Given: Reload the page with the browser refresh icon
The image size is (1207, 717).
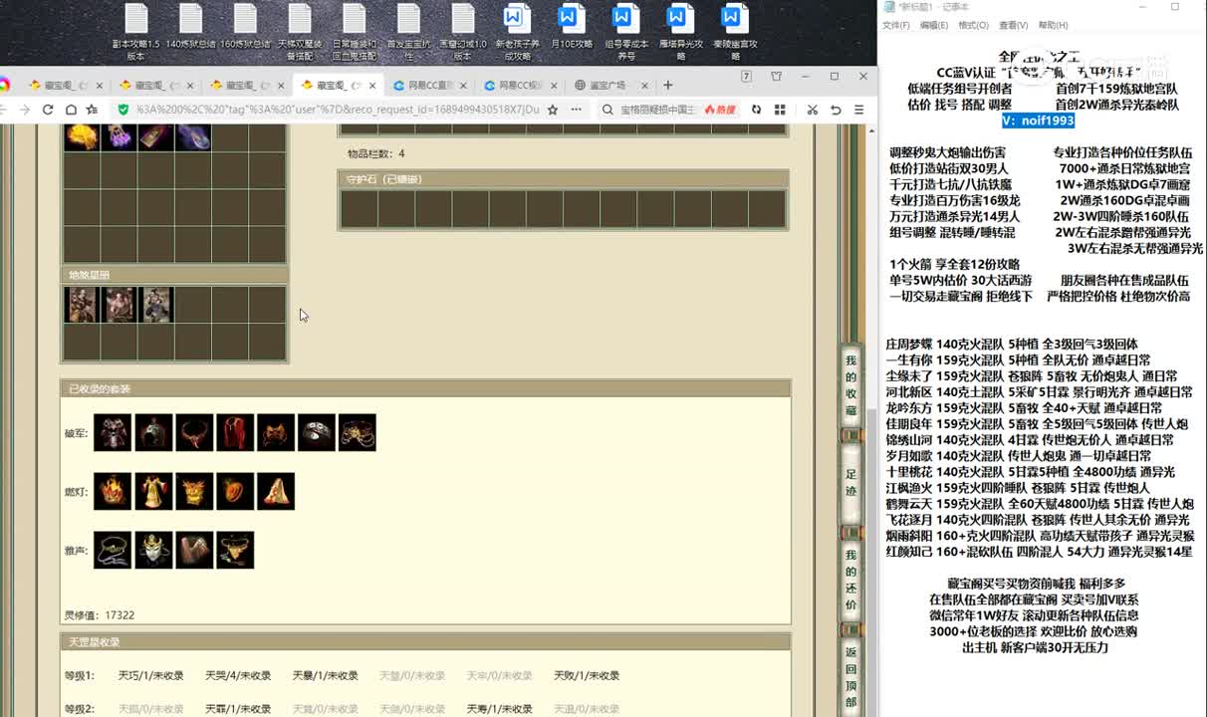Looking at the screenshot, I should [x=48, y=110].
